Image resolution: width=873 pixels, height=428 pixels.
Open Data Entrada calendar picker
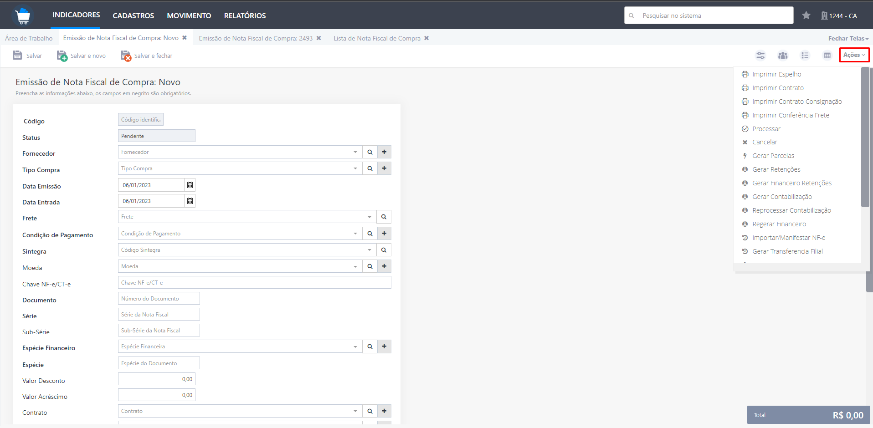190,201
